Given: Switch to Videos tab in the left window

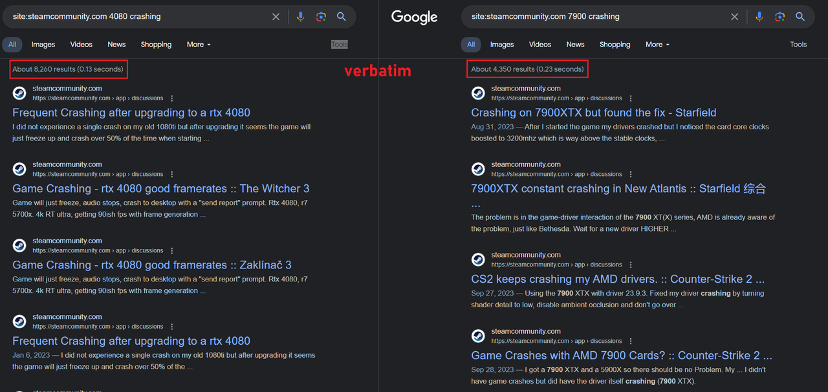Looking at the screenshot, I should coord(82,45).
